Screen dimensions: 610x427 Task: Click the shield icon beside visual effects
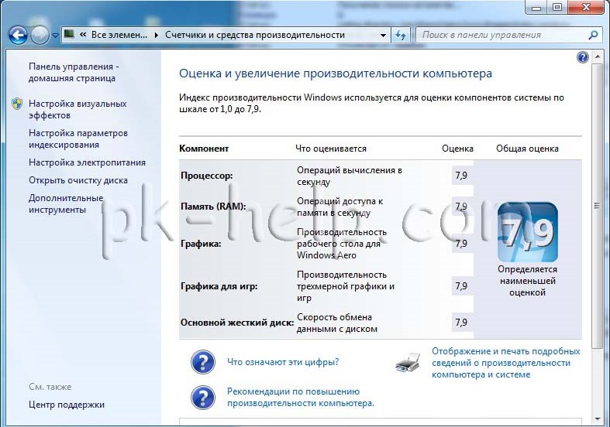17,104
